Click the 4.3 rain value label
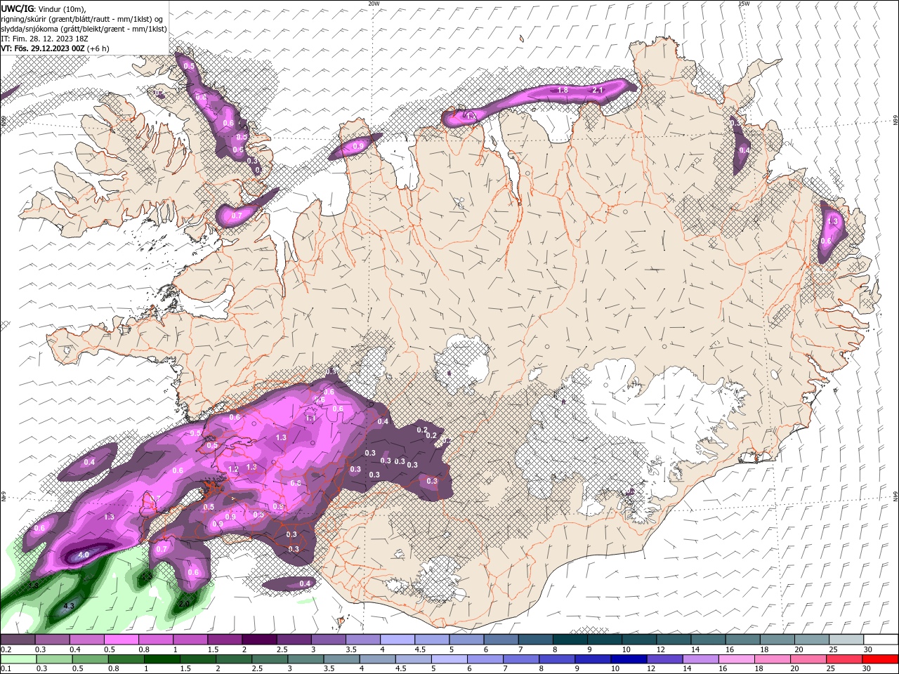899x674 pixels. (69, 605)
